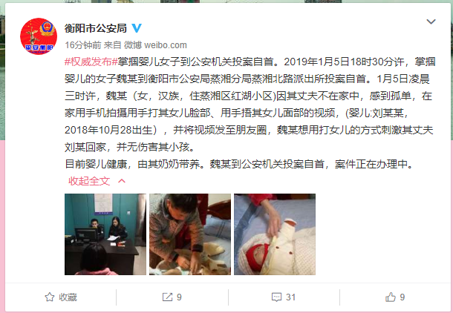Open the 衡阳市公安局 account name link
The width and height of the screenshot is (453, 313).
point(96,28)
